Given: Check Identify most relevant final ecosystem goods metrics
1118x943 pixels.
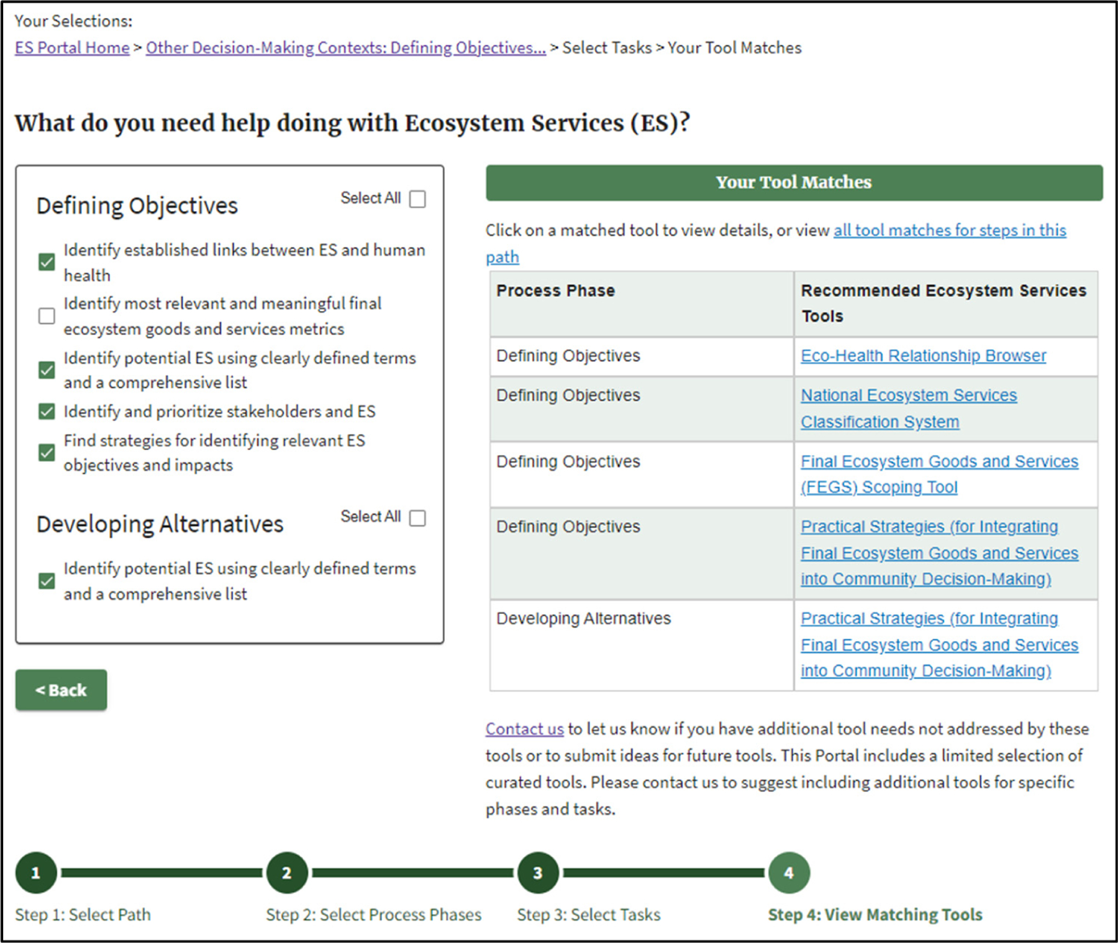Looking at the screenshot, I should (x=47, y=316).
